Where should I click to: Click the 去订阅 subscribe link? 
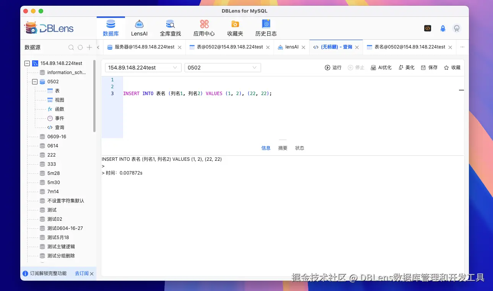82,273
